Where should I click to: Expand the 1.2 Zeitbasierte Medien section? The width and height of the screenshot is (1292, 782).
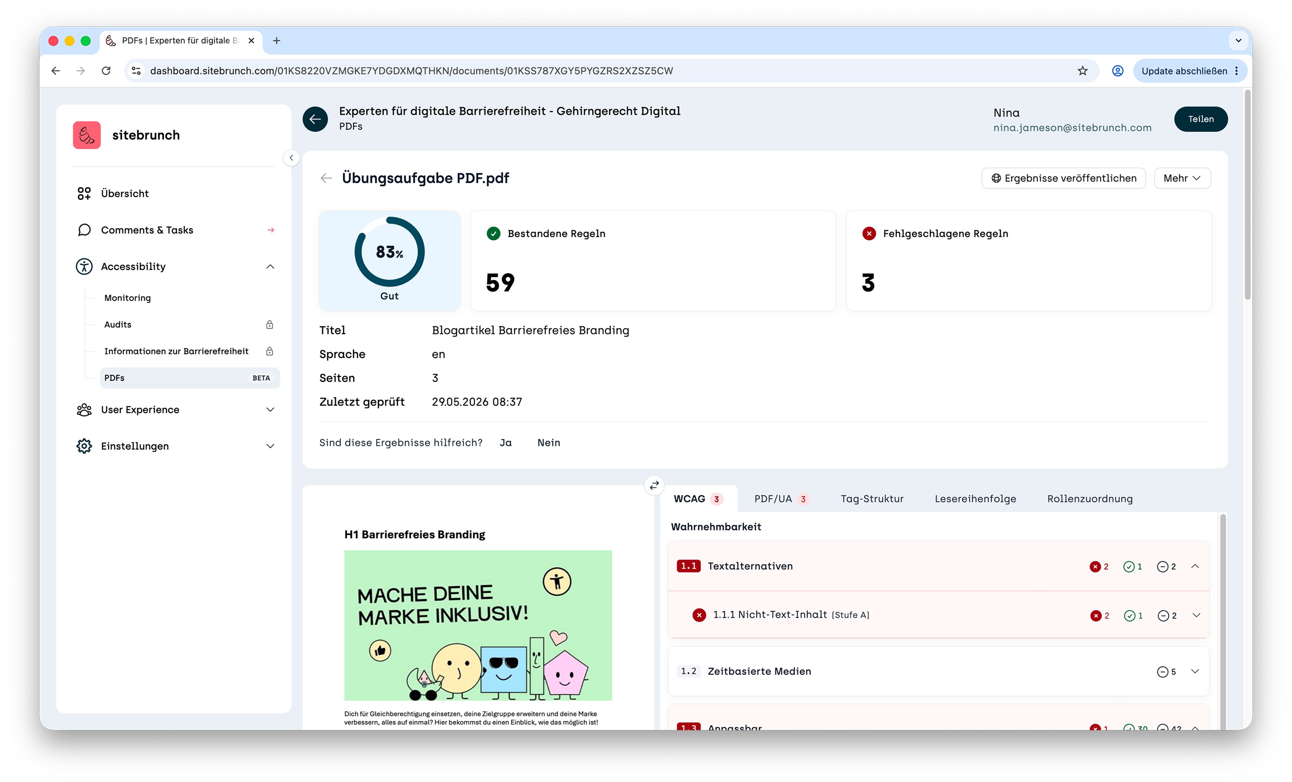(x=1195, y=671)
